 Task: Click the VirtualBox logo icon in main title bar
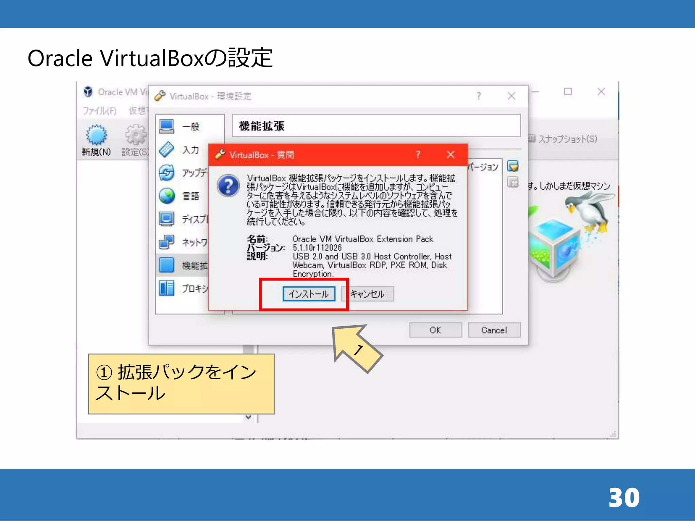[x=88, y=92]
